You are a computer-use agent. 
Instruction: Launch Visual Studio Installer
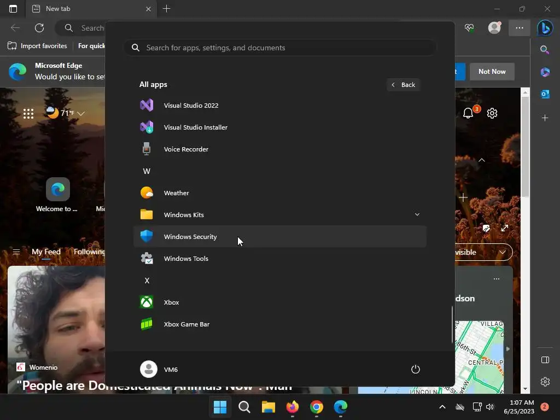(x=279, y=127)
